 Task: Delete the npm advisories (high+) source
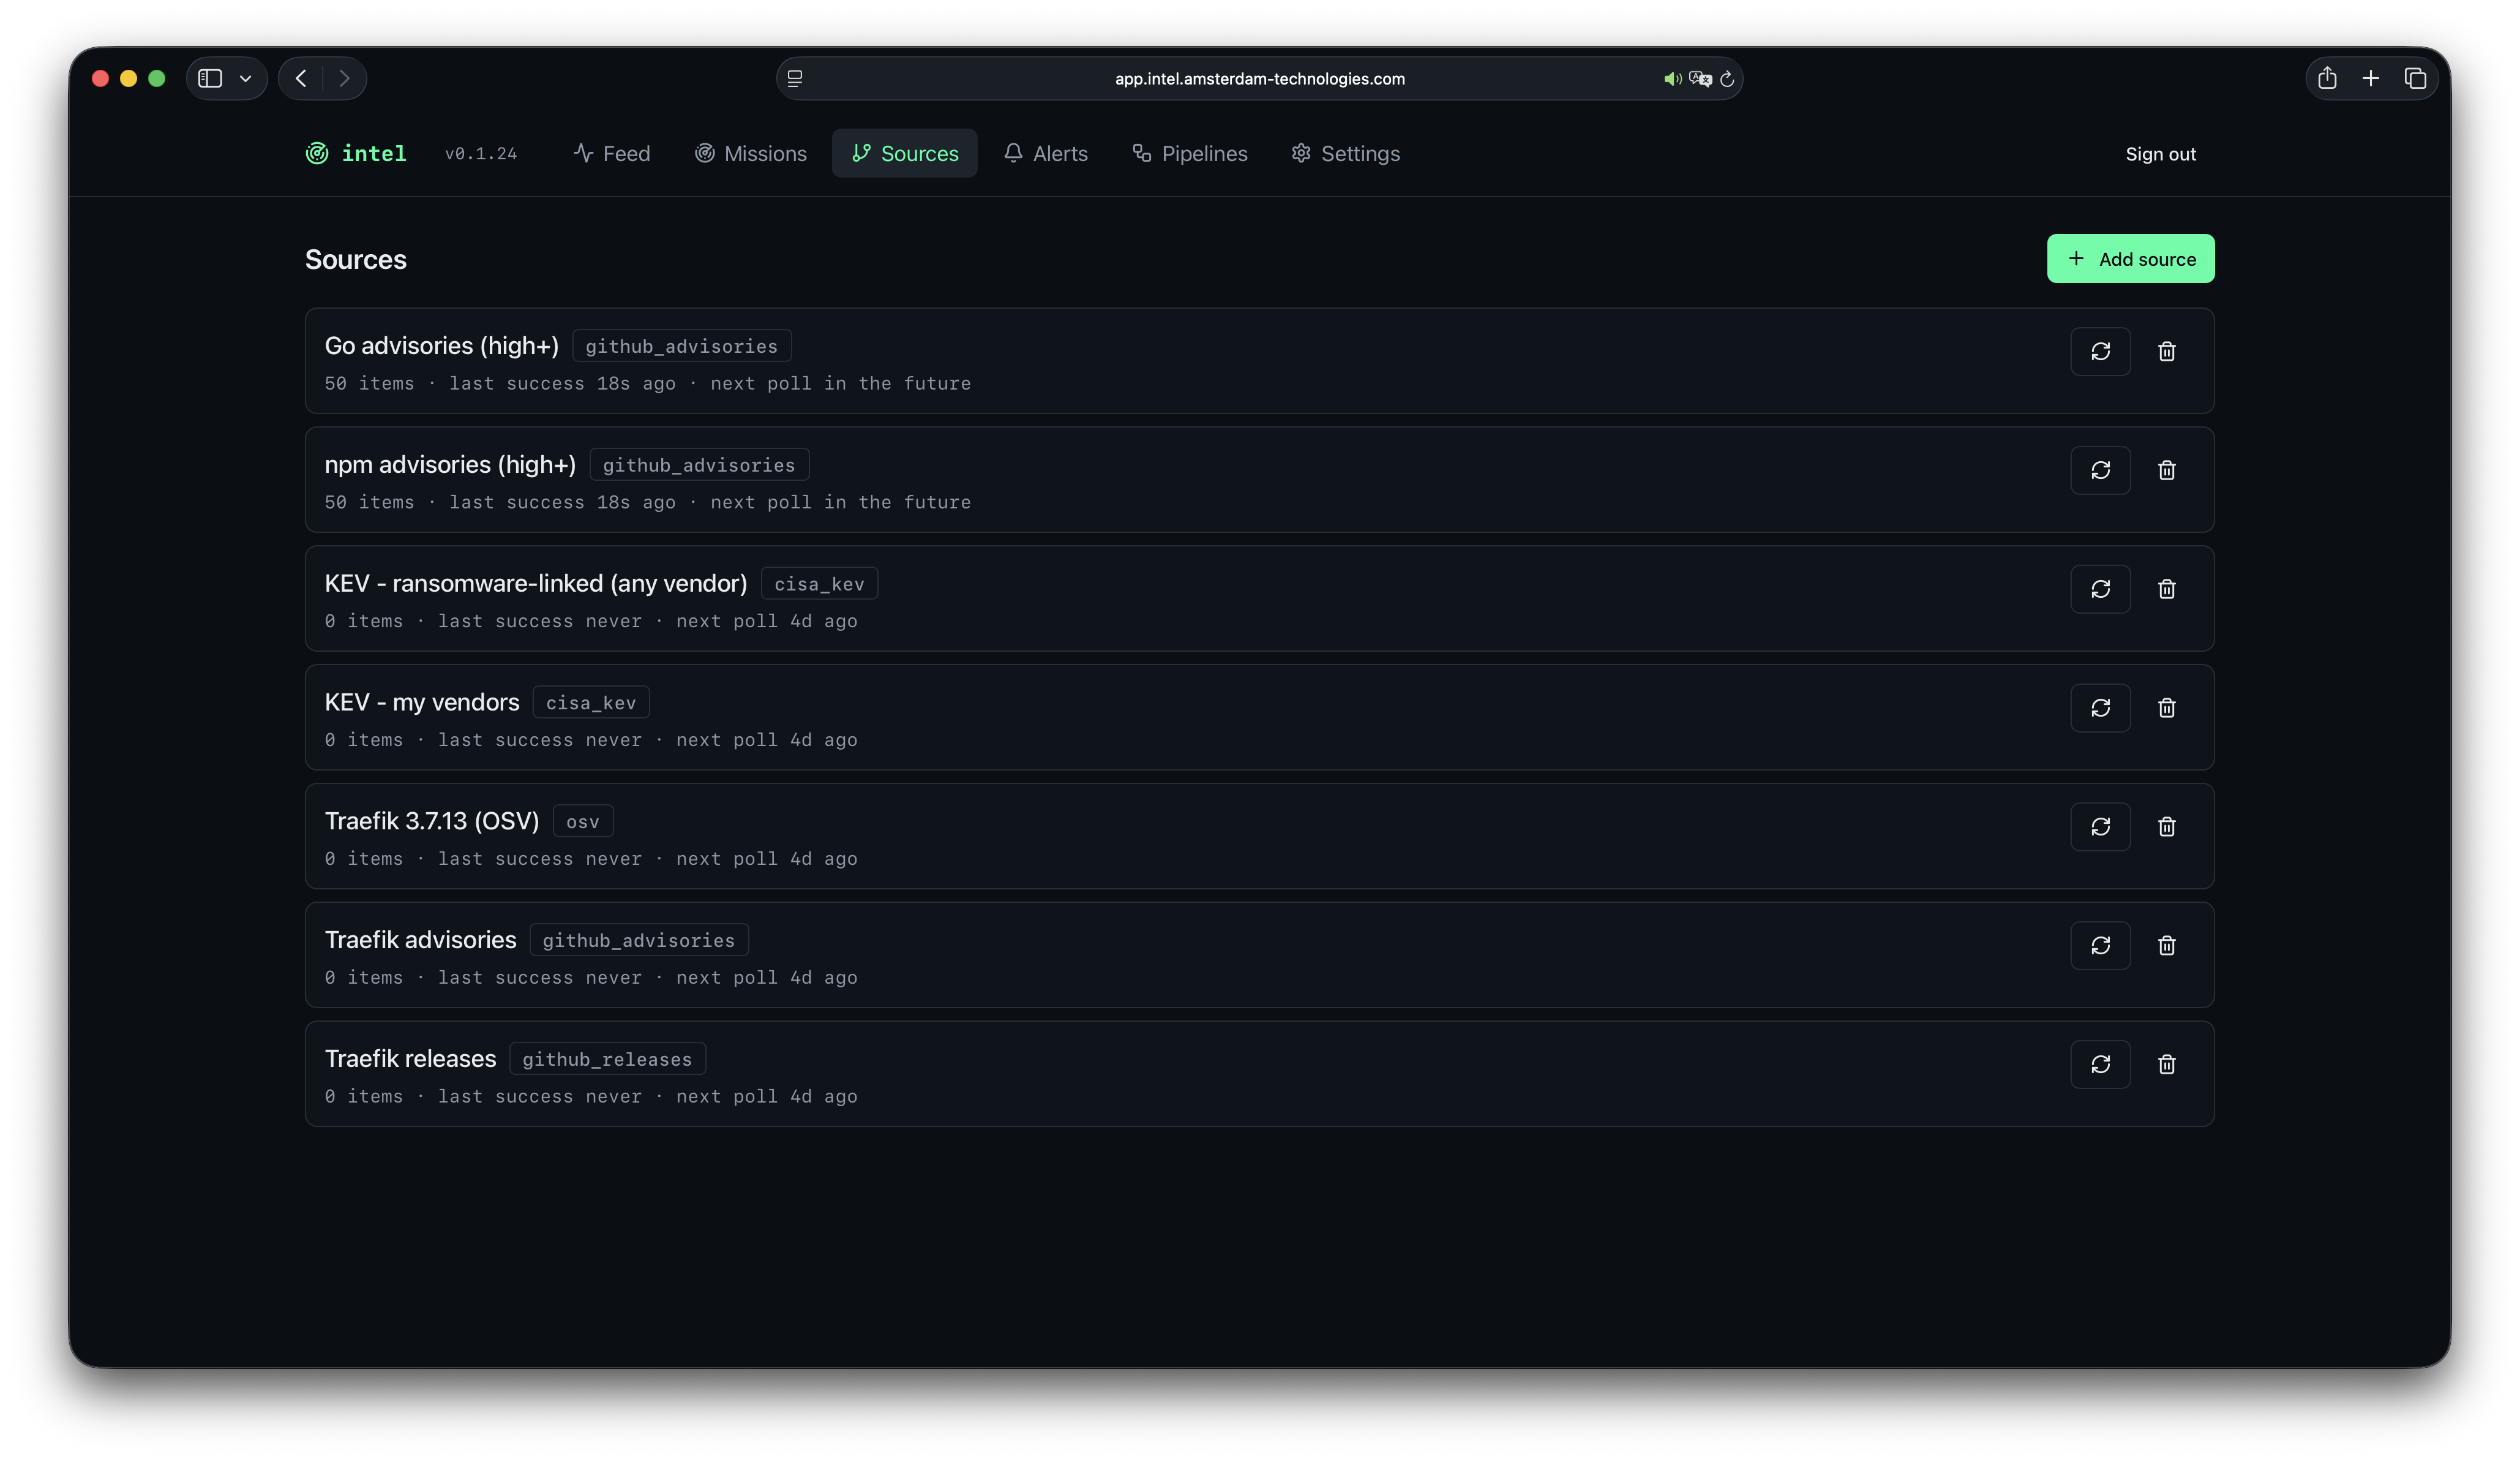[2166, 470]
